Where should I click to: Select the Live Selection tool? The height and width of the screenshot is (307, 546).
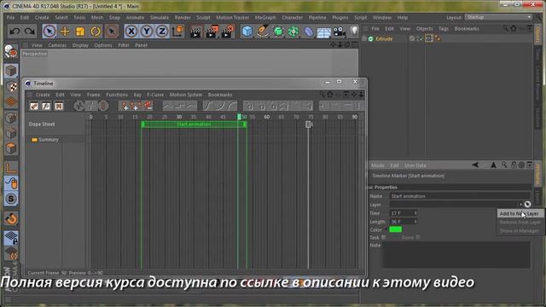click(x=49, y=32)
